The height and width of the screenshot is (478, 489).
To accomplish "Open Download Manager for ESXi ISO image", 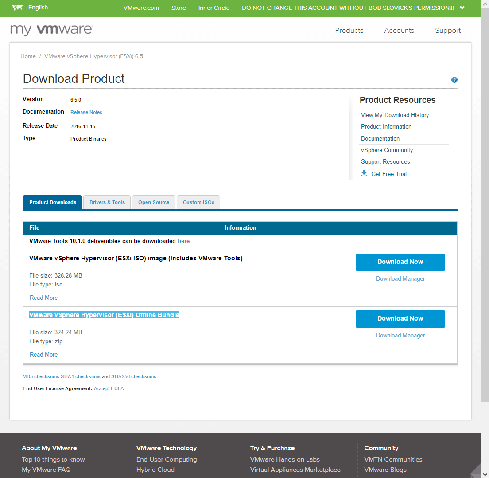I will pyautogui.click(x=400, y=279).
